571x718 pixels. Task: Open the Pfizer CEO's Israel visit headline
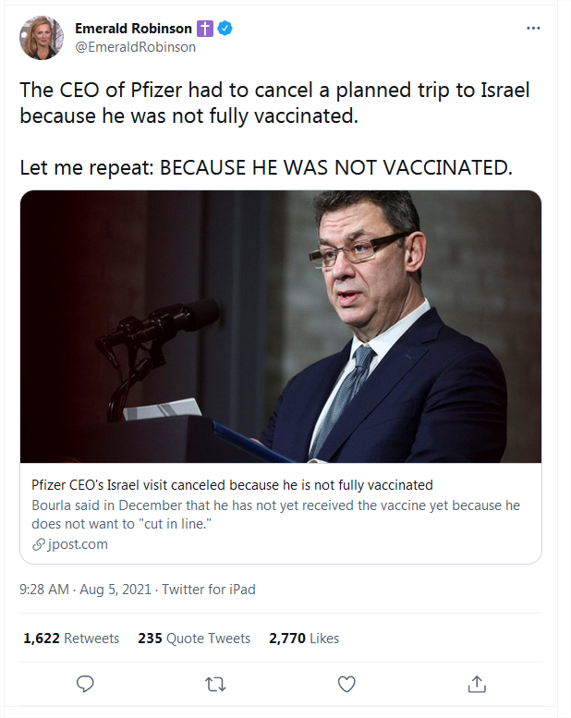point(232,485)
